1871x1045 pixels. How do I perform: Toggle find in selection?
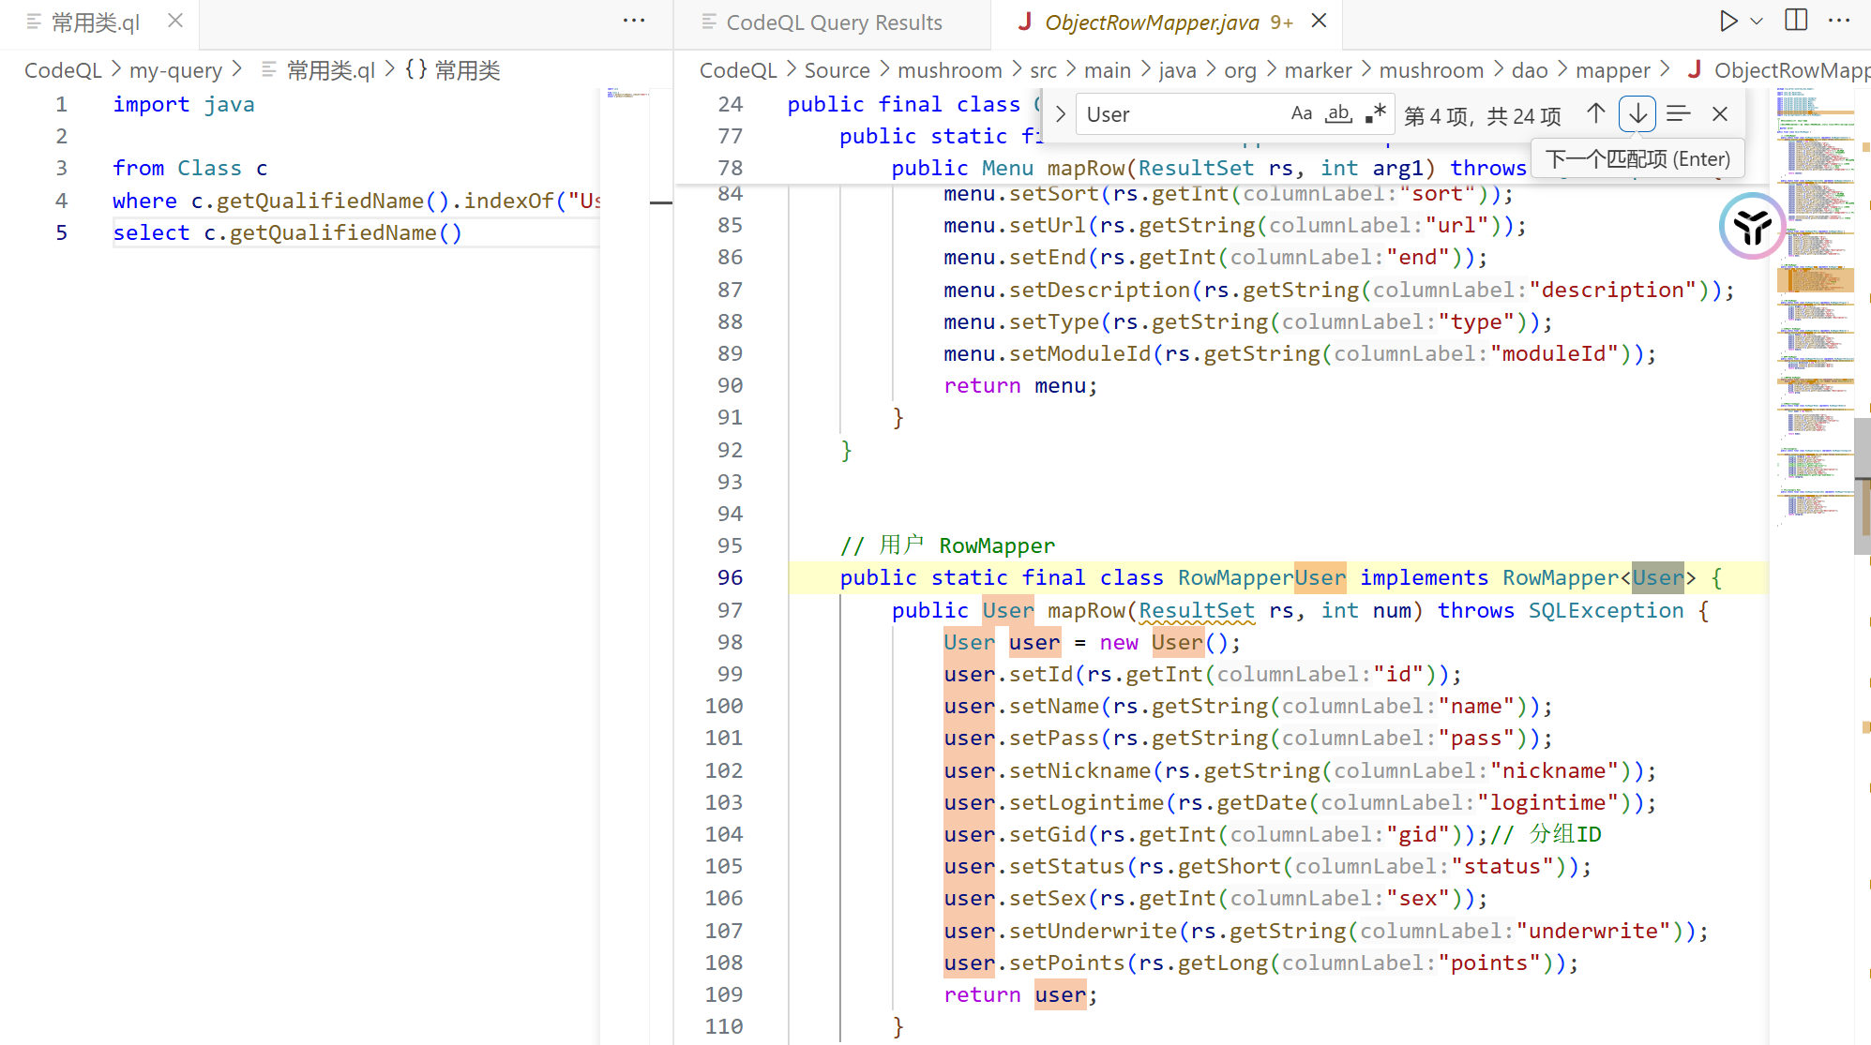[x=1679, y=114]
